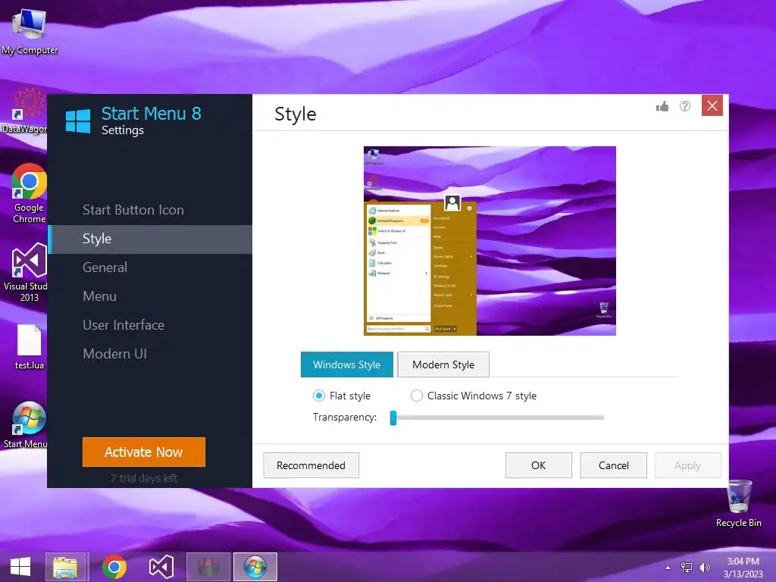This screenshot has width=776, height=582.
Task: Click the Start Menu 8 Windows logo
Action: tap(78, 121)
